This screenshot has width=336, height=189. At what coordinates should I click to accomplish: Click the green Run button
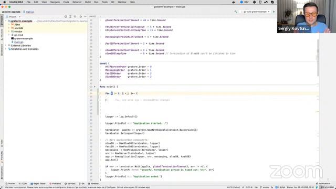(274, 12)
